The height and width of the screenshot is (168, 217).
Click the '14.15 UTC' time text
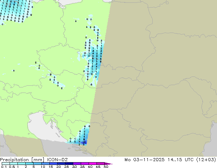coord(180,160)
